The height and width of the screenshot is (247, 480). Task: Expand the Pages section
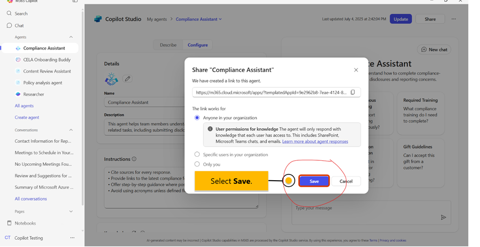click(x=71, y=211)
